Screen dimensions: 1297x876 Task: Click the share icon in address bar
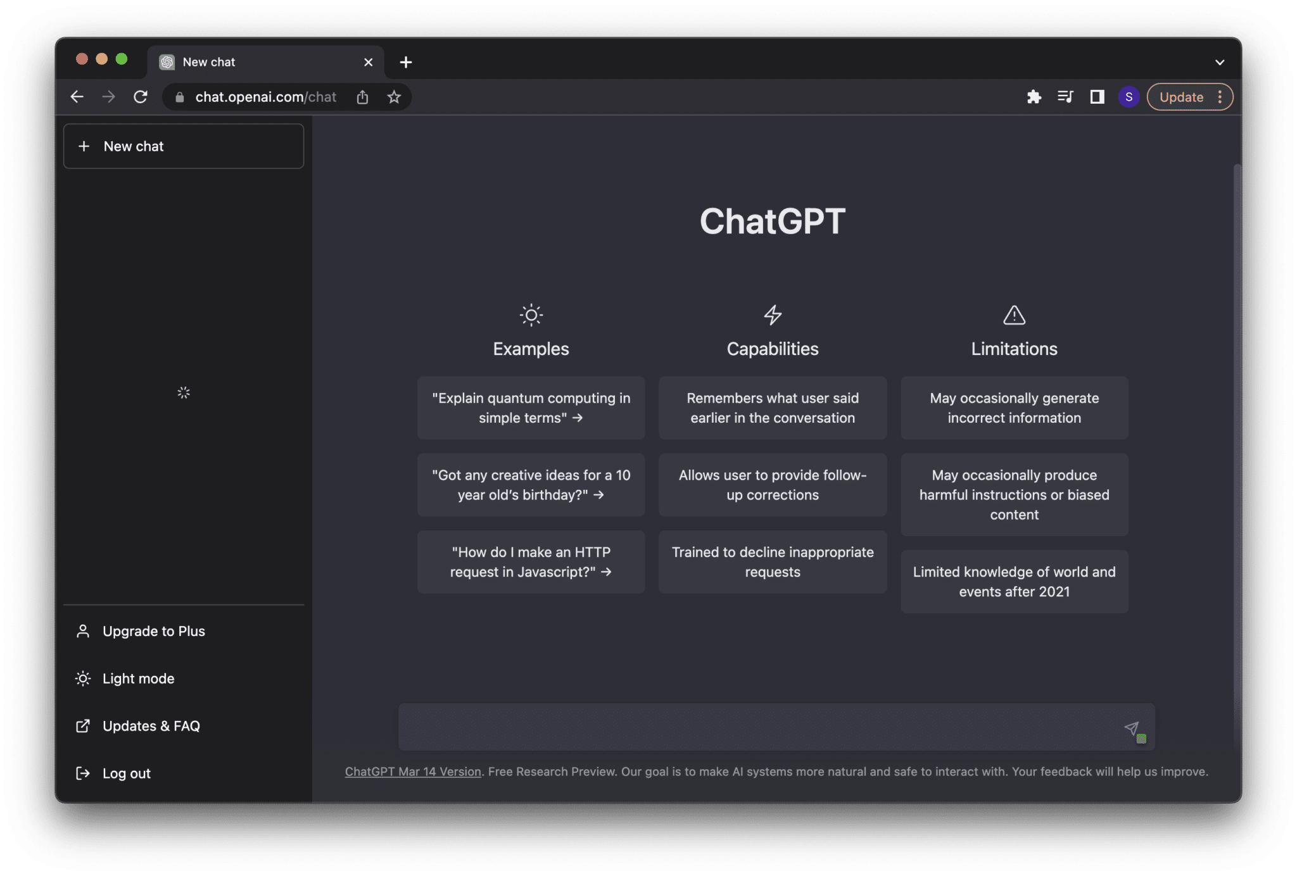(362, 97)
